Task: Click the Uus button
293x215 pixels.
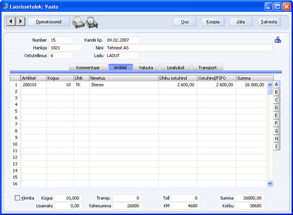Action: click(185, 22)
